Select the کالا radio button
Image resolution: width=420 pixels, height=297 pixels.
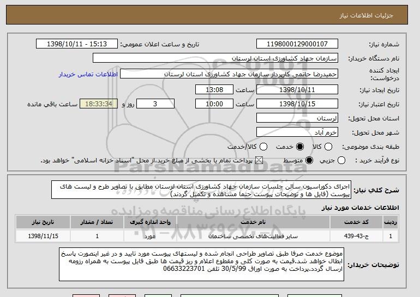(x=328, y=147)
